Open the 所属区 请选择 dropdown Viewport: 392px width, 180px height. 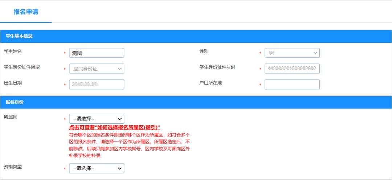coord(97,119)
